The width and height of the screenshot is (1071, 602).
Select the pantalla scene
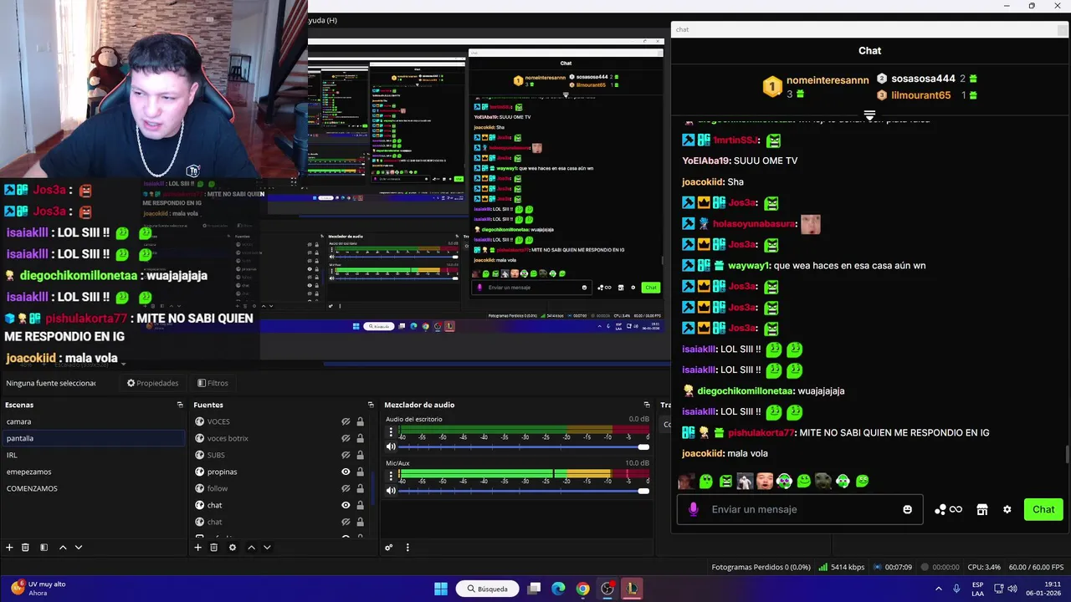coord(93,438)
